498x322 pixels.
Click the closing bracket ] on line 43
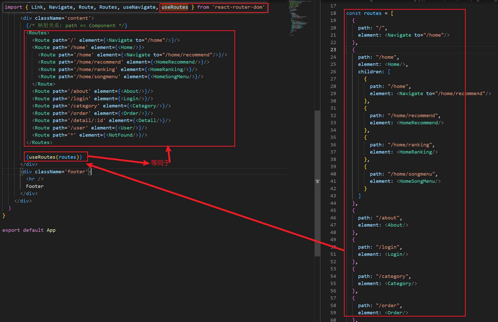[360, 196]
